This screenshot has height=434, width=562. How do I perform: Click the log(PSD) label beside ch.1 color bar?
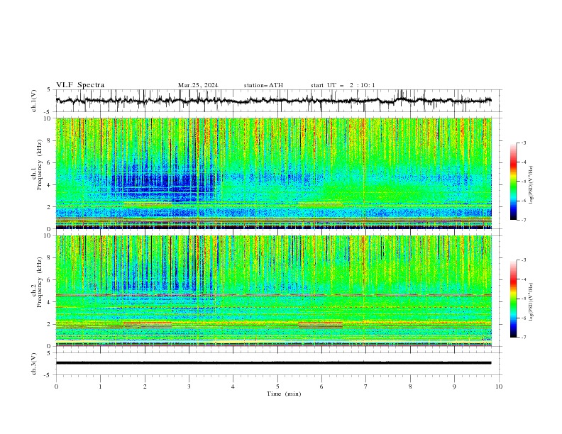pyautogui.click(x=531, y=185)
